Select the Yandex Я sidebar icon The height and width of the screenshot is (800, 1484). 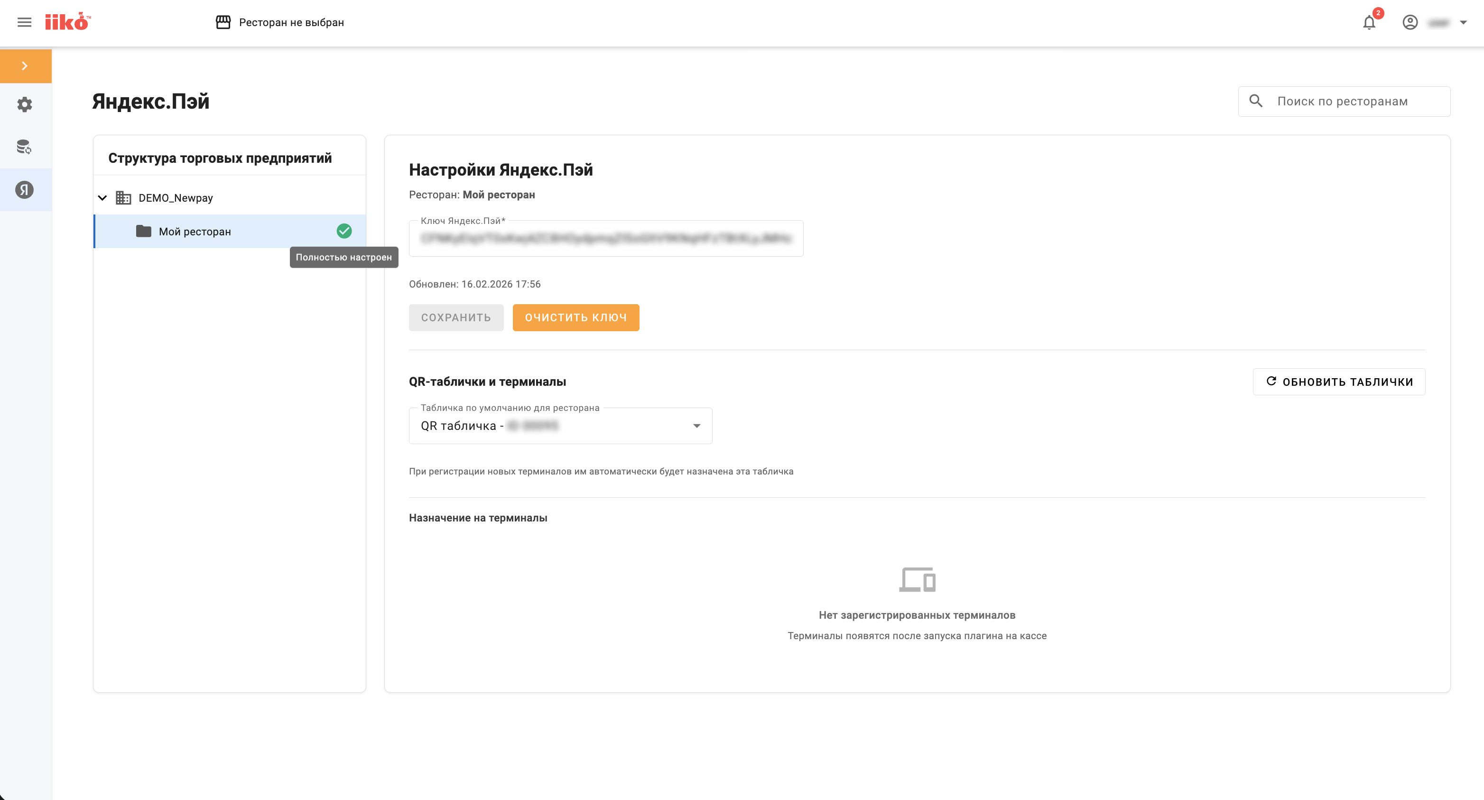[24, 190]
